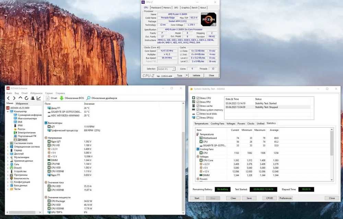Image resolution: width=343 pixels, height=219 pixels.
Task: Select Имя компьютера tree item
Action: pyautogui.click(x=25, y=118)
